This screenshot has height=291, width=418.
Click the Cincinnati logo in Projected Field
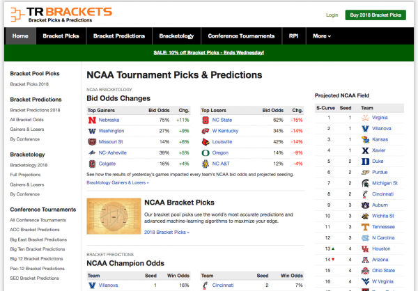pyautogui.click(x=365, y=194)
